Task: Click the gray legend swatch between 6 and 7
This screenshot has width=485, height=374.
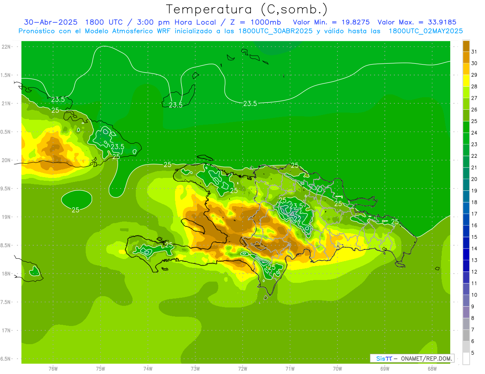Action: [466, 335]
